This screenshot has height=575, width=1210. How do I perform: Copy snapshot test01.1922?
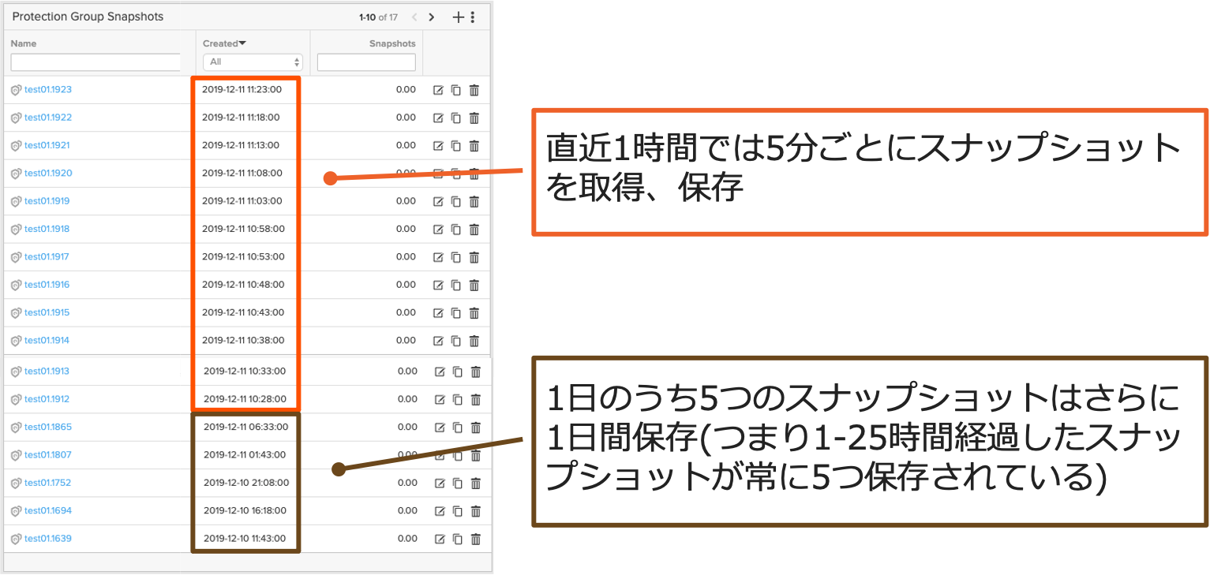pos(456,118)
